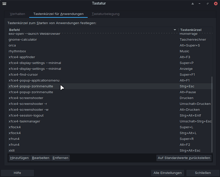Click the vertical scrollbar of the shortcut list
The height and width of the screenshot is (177, 220).
pyautogui.click(x=213, y=113)
